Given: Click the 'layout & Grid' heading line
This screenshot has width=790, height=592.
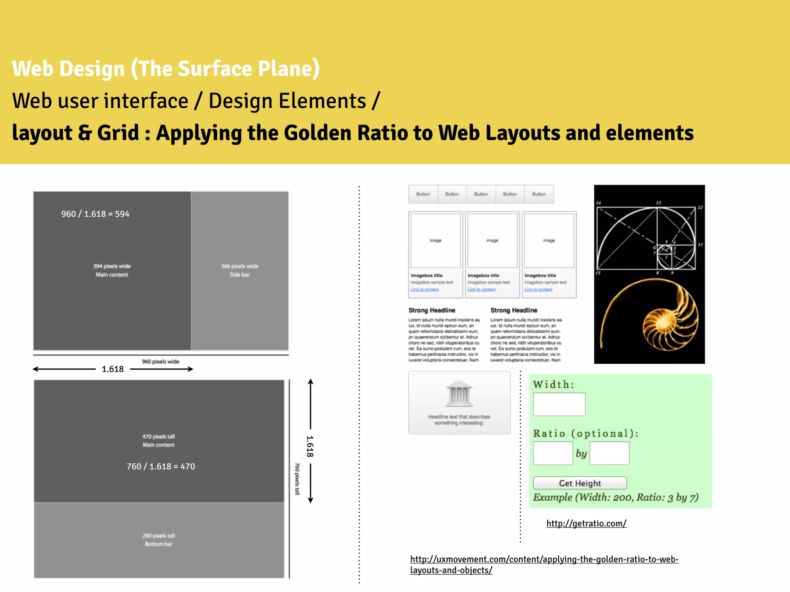Looking at the screenshot, I should coord(353,133).
